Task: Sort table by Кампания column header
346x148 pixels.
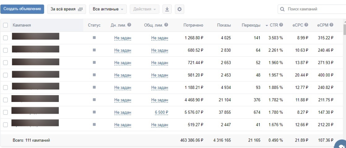Action: tap(22, 25)
